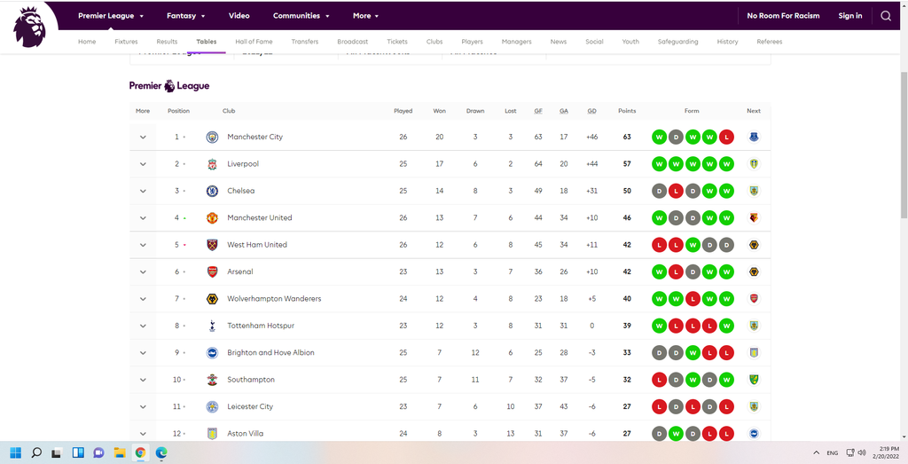
Task: Click Manchester City's last-match L form badge
Action: (726, 138)
